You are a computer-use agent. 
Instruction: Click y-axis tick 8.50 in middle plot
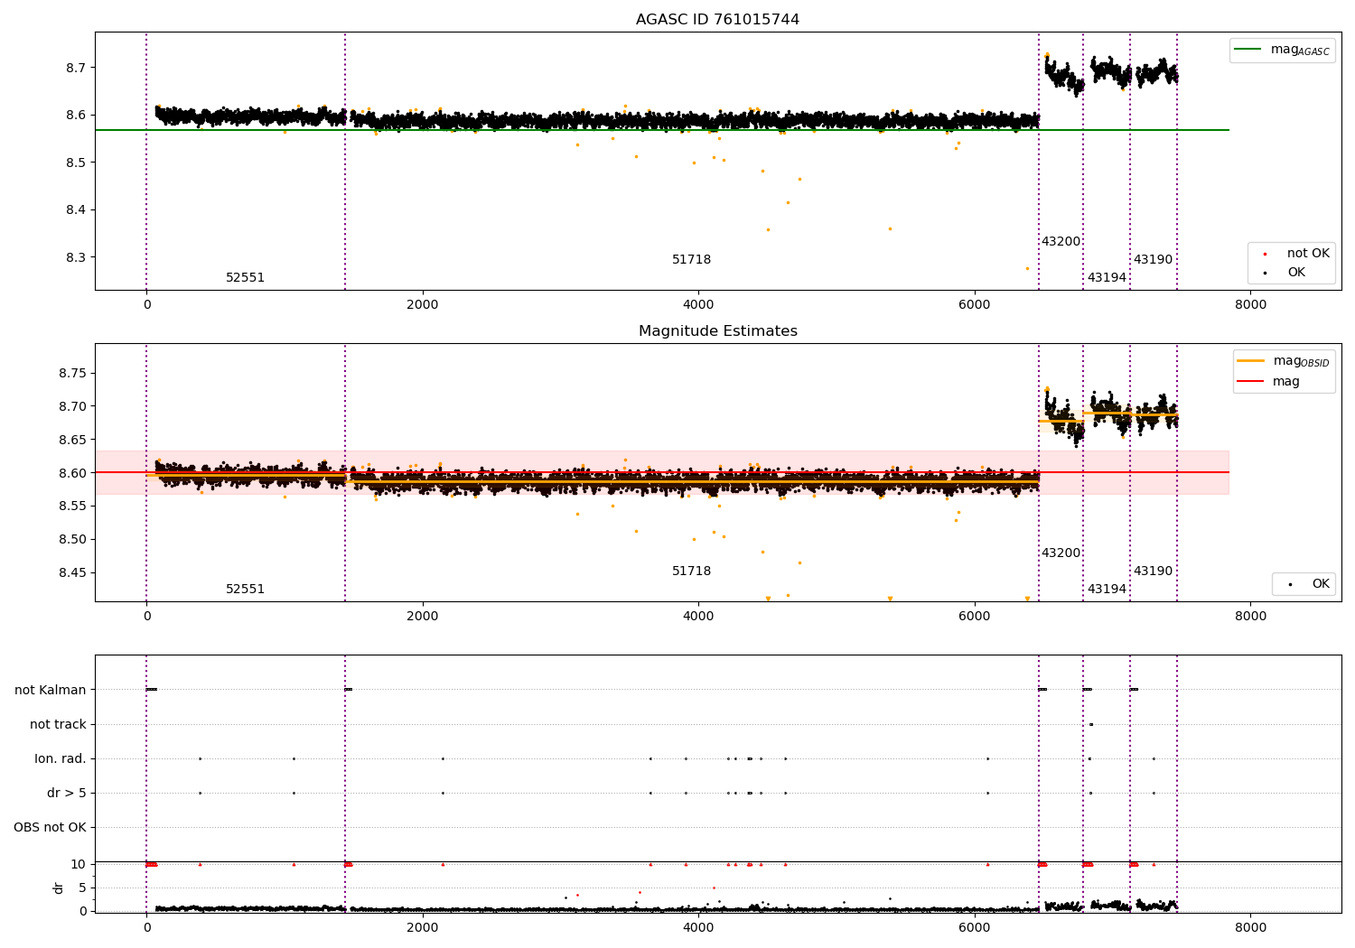click(72, 539)
